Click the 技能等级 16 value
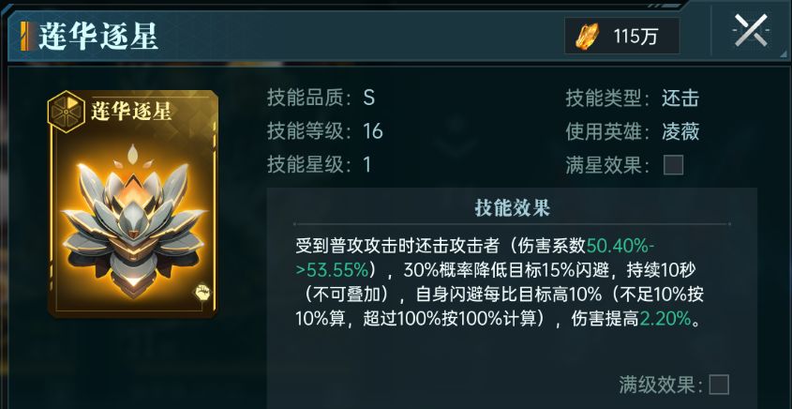792x409 pixels. (x=373, y=132)
